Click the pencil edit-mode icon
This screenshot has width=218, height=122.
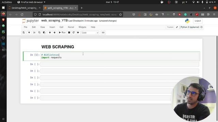(x=177, y=27)
